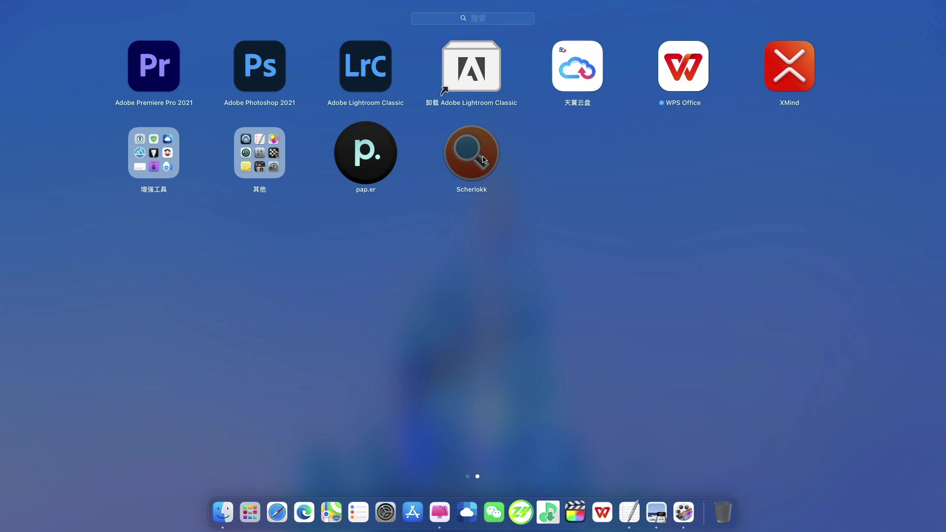Open Safari from the Dock

277,512
